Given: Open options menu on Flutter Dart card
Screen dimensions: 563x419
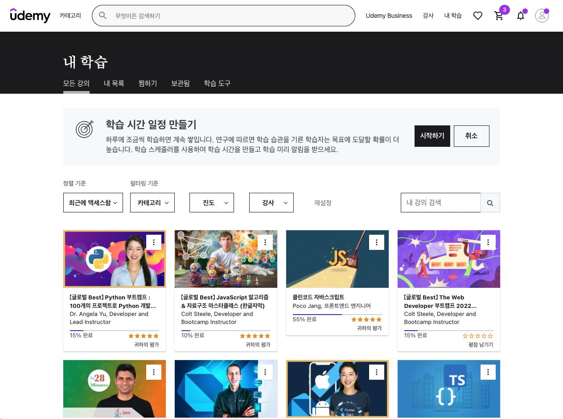Looking at the screenshot, I should [x=377, y=372].
